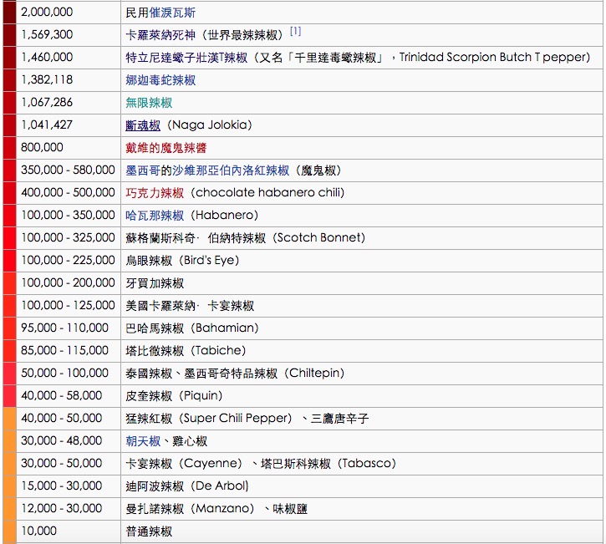Open the 催淚瓦斯 link
The height and width of the screenshot is (544, 606).
172,13
